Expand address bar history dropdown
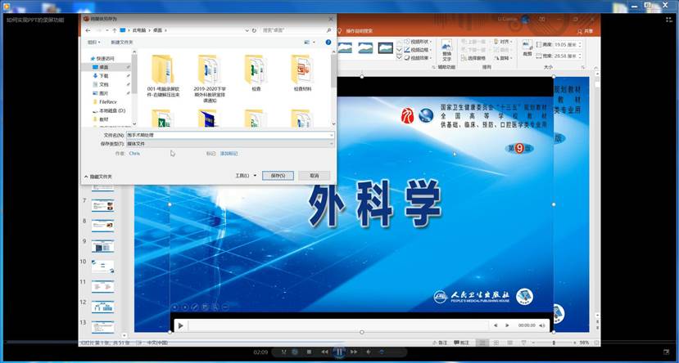Screen dimensions: 679x363 point(247,31)
